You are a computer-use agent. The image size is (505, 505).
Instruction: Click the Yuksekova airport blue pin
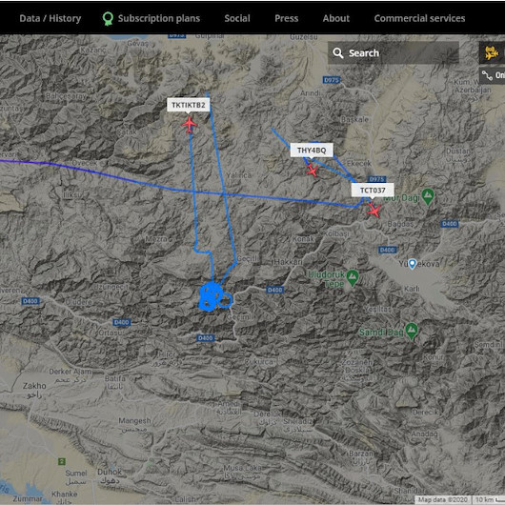[413, 264]
